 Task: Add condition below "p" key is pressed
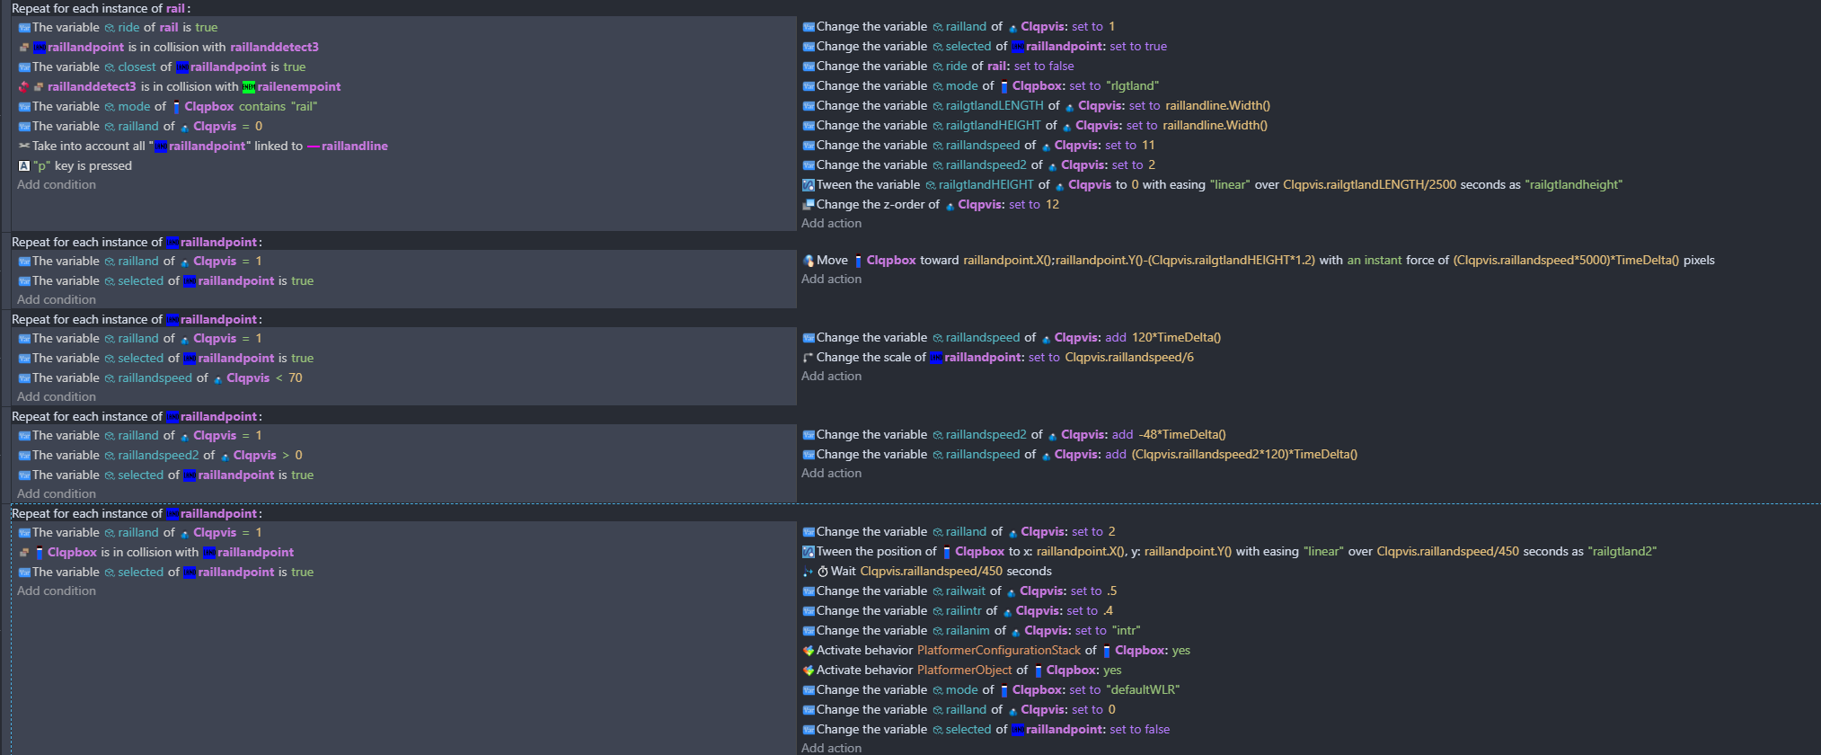(x=57, y=185)
